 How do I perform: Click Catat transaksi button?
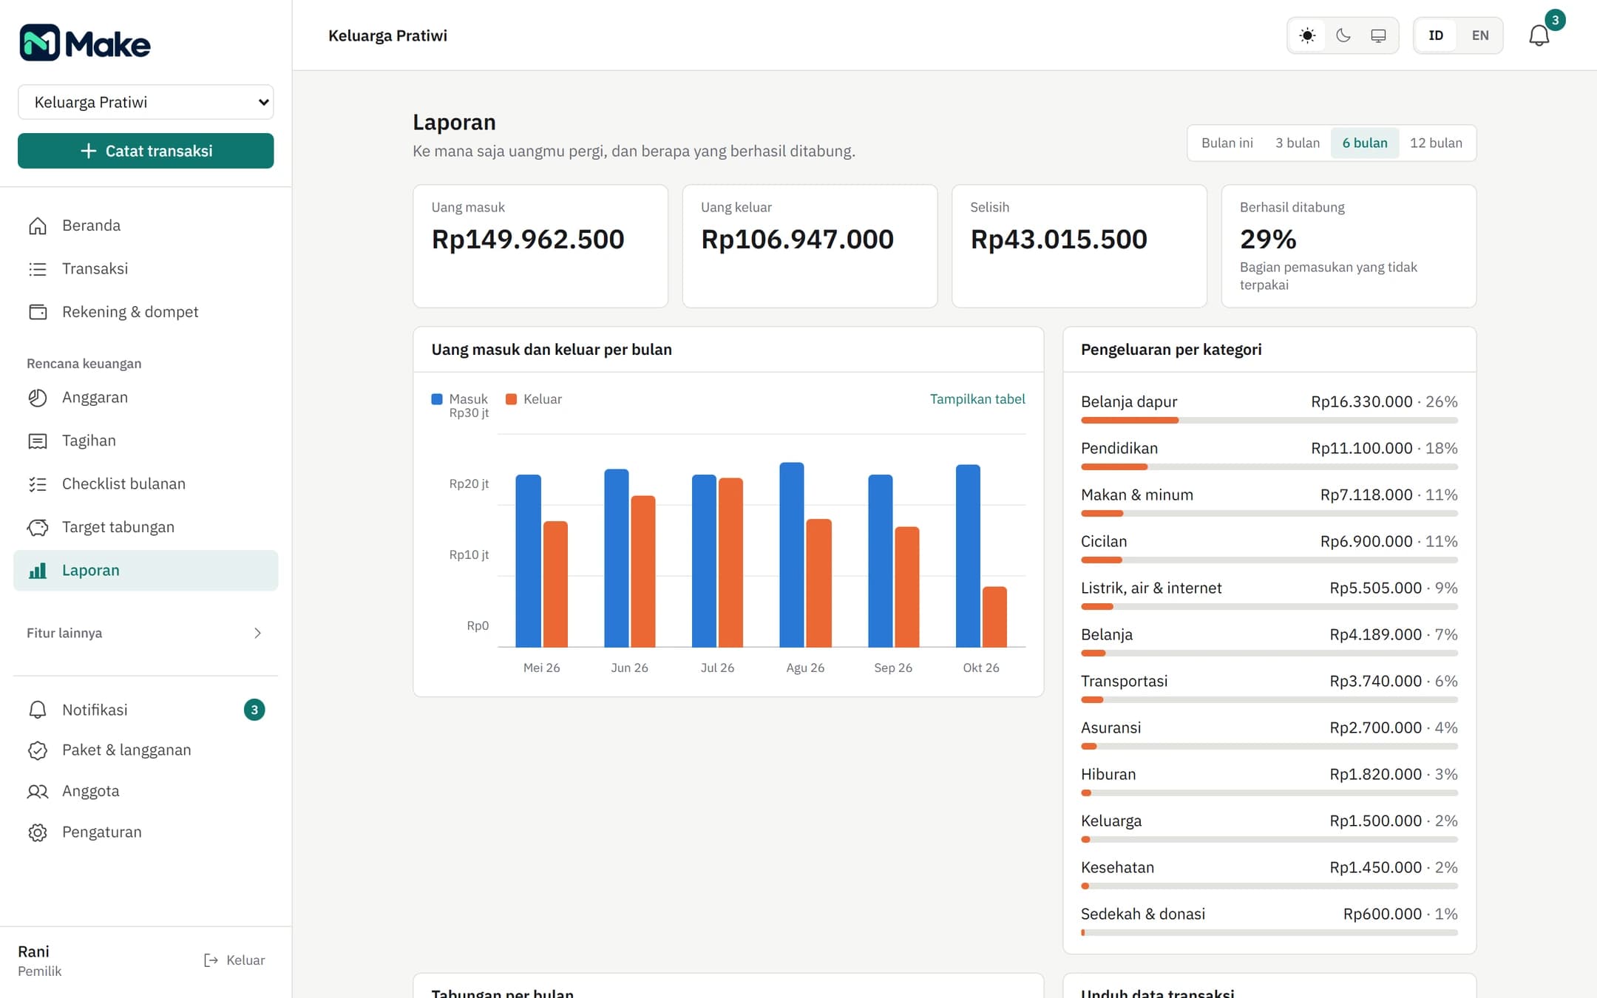coord(146,151)
